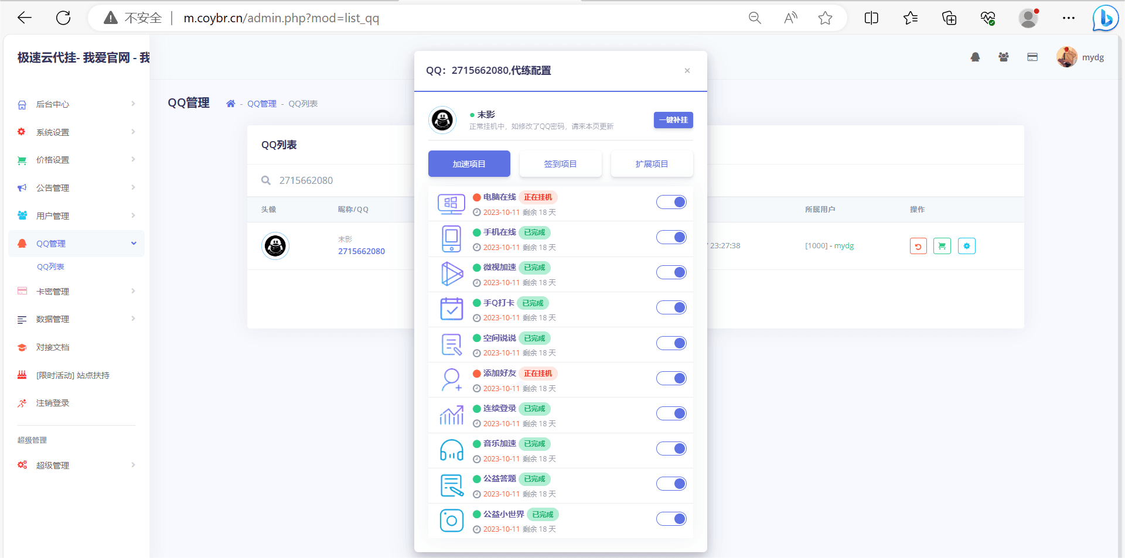Collapse QQ管理 sidebar menu

[76, 244]
